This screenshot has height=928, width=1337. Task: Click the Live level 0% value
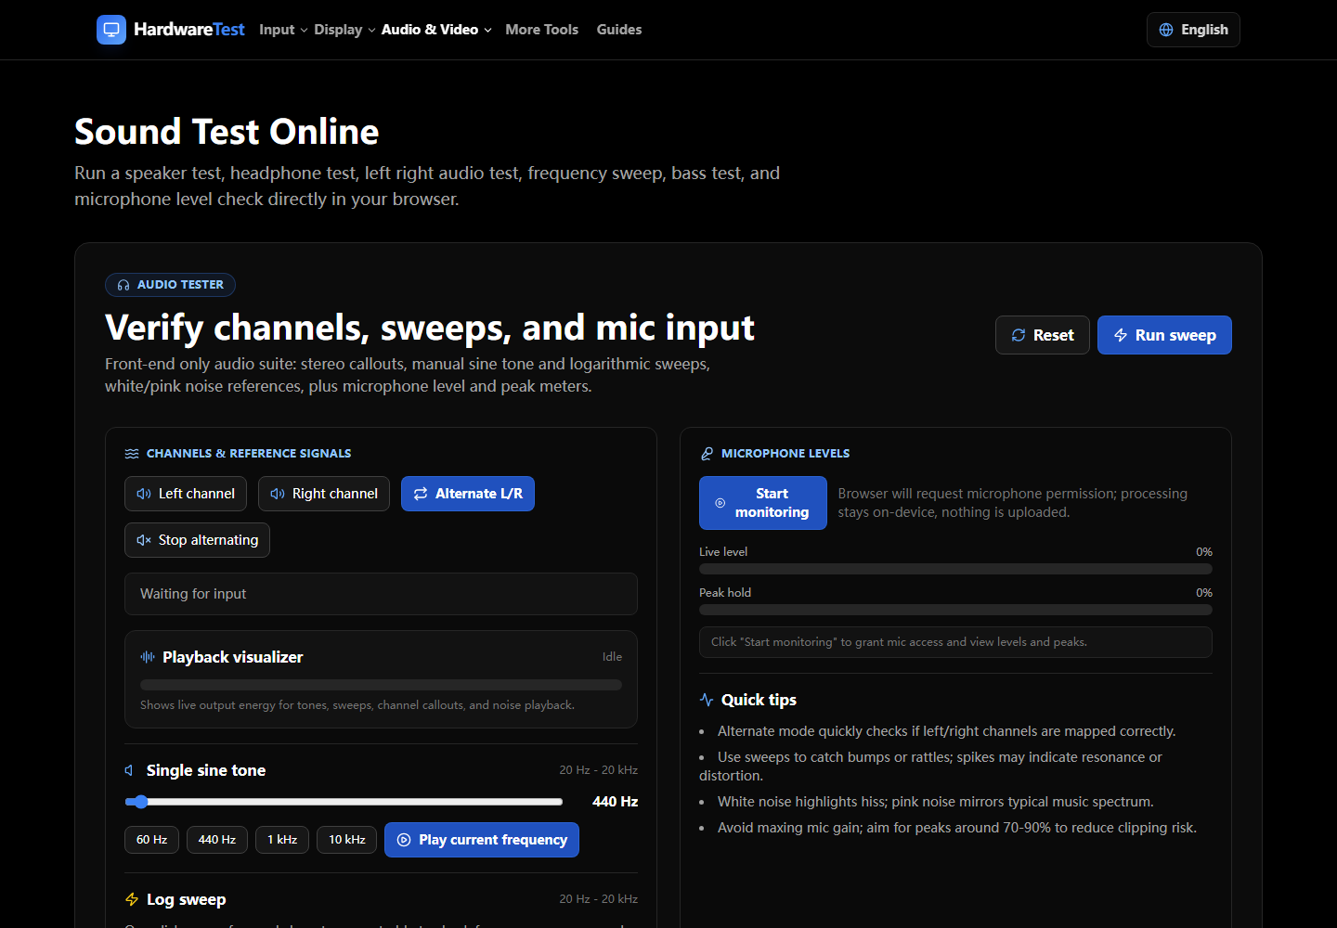click(x=1204, y=552)
